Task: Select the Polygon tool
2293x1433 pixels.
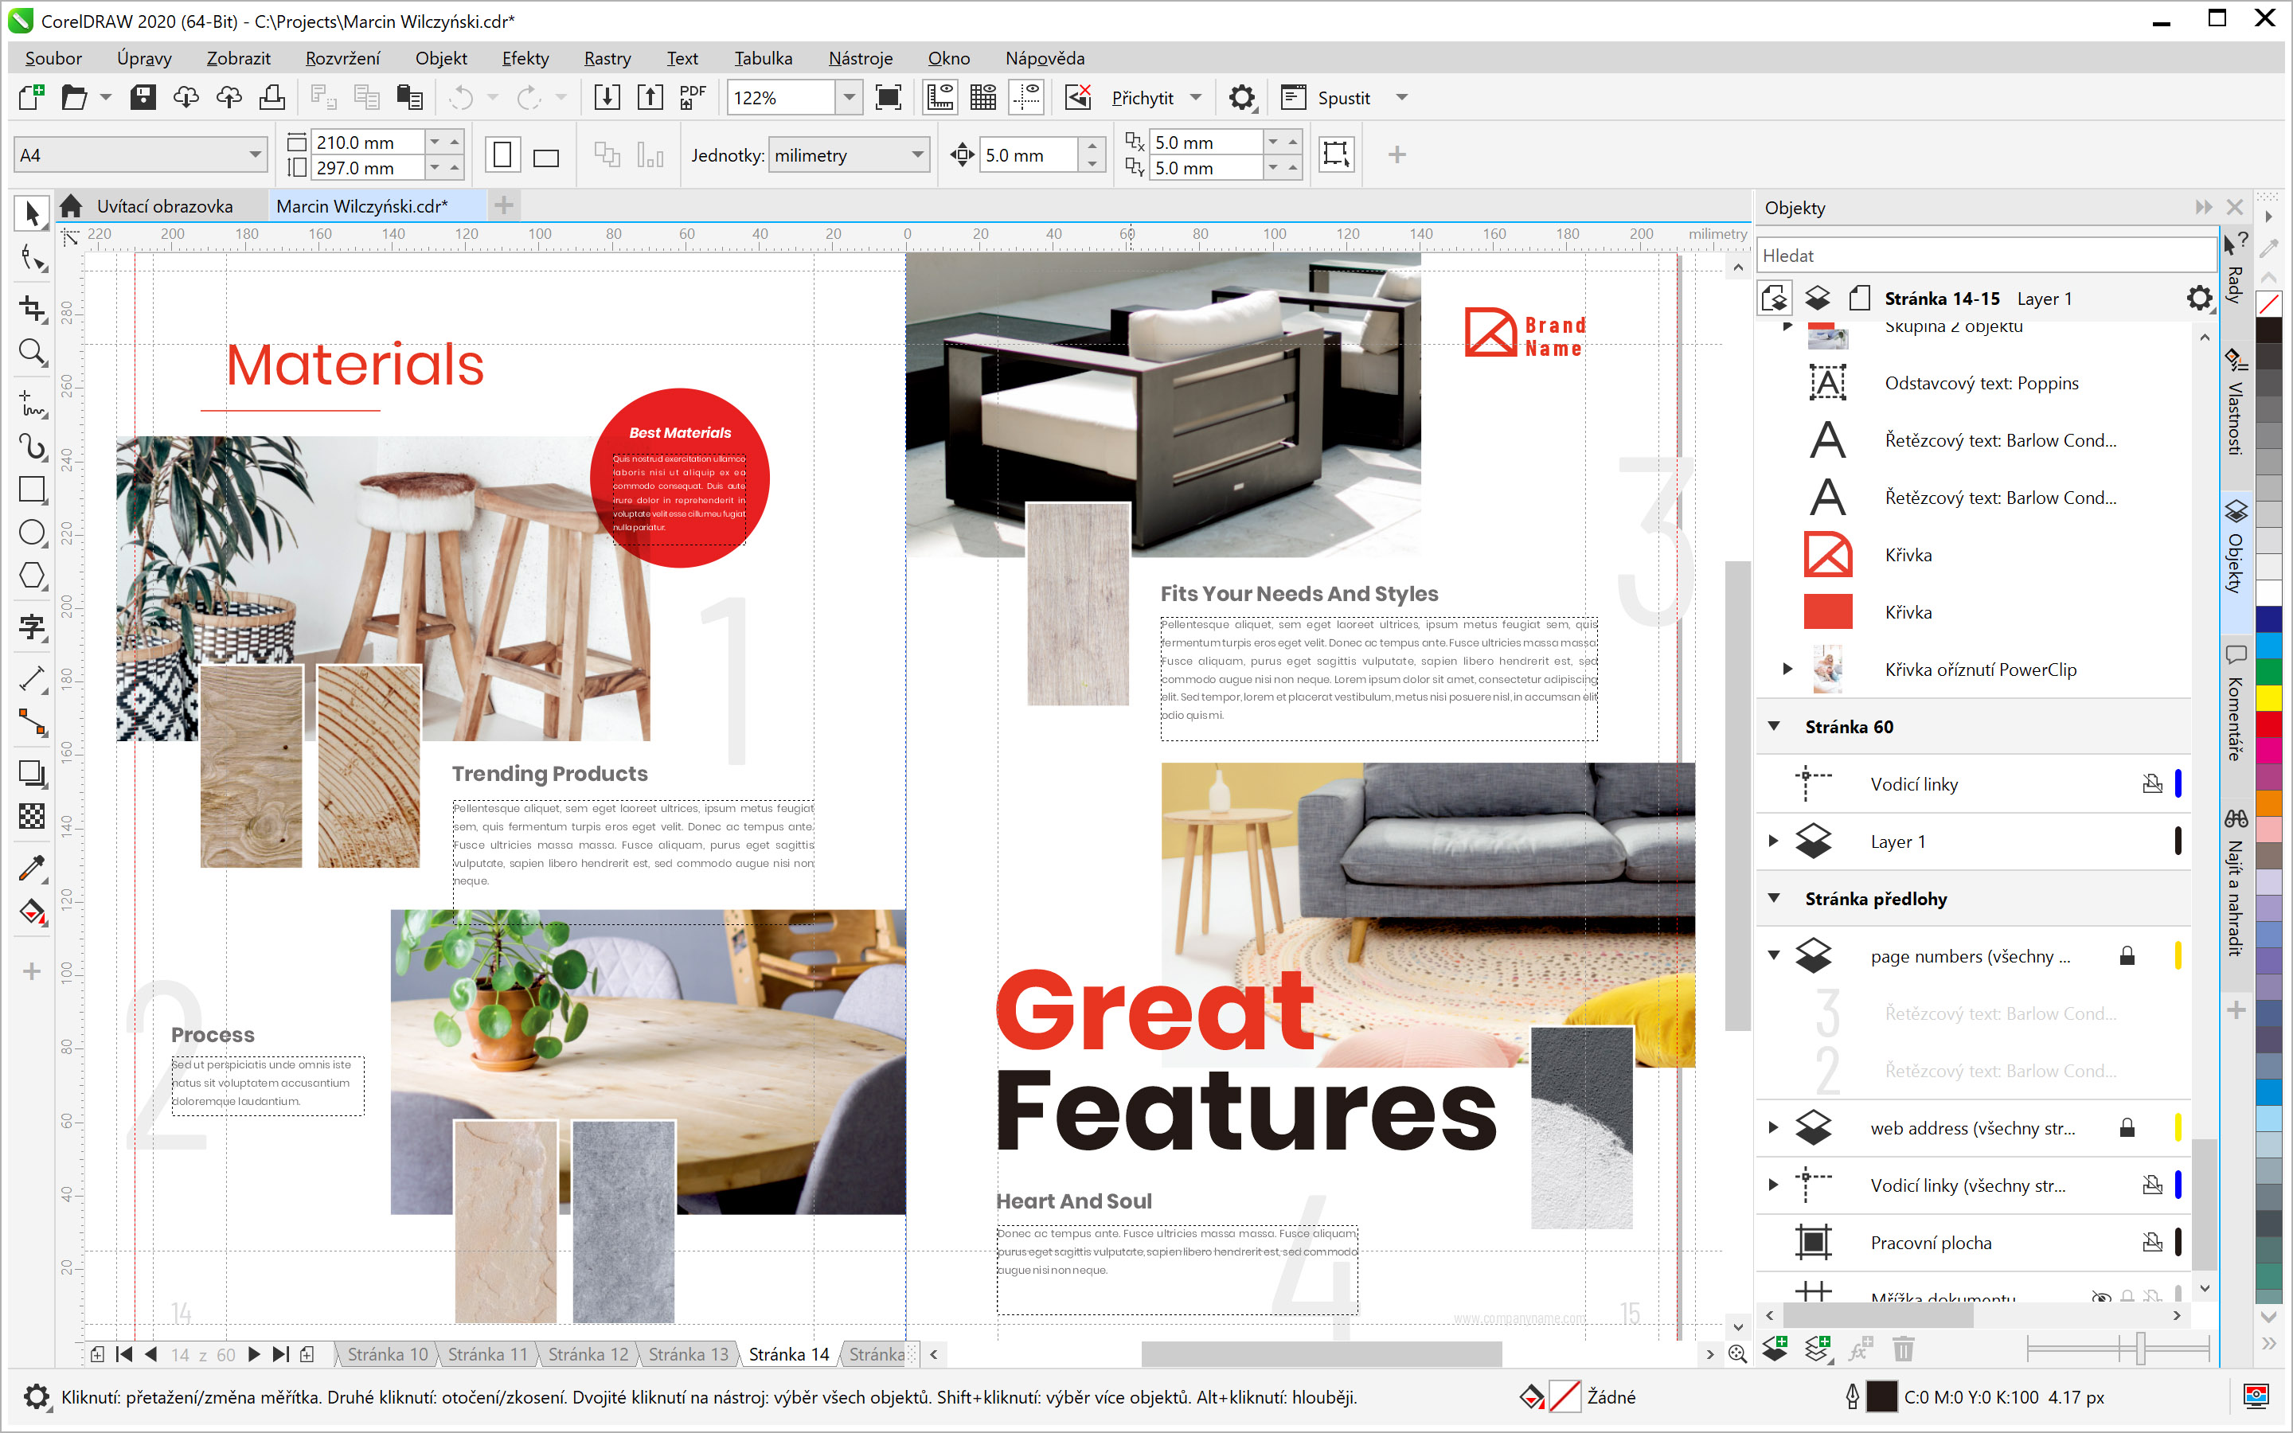Action: (31, 576)
